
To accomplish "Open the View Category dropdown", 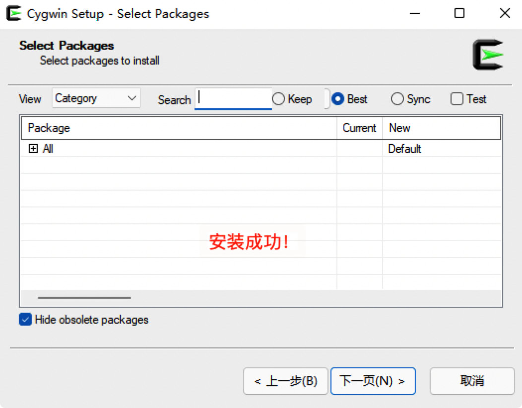I will click(x=96, y=98).
